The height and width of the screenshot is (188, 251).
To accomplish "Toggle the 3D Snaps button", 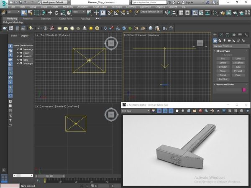I will point(110,13).
